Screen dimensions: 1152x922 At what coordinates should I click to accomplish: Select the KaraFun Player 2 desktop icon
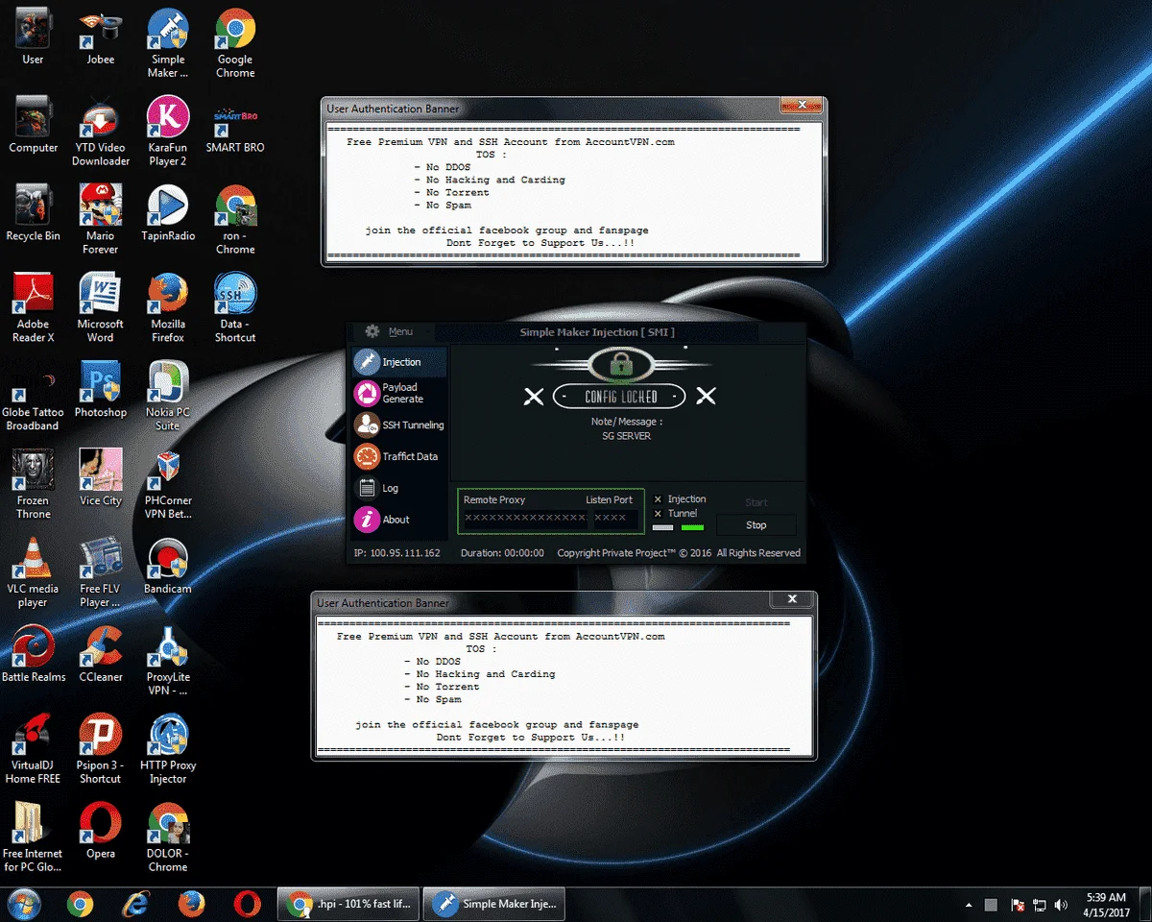[x=168, y=133]
